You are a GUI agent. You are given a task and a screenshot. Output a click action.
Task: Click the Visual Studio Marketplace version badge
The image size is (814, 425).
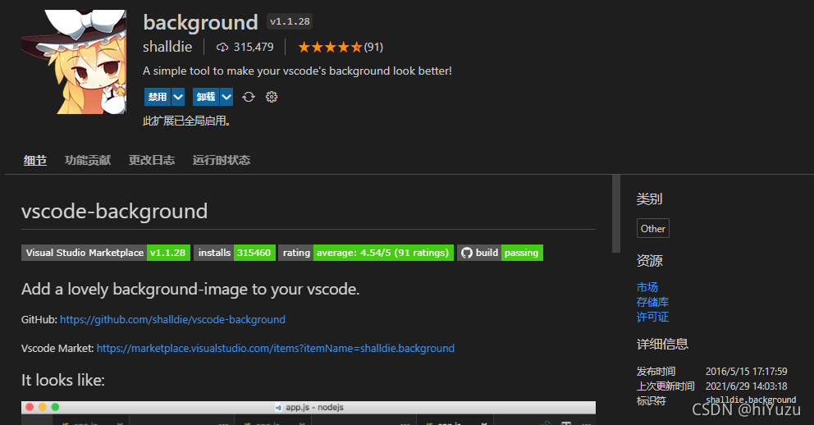click(x=106, y=253)
